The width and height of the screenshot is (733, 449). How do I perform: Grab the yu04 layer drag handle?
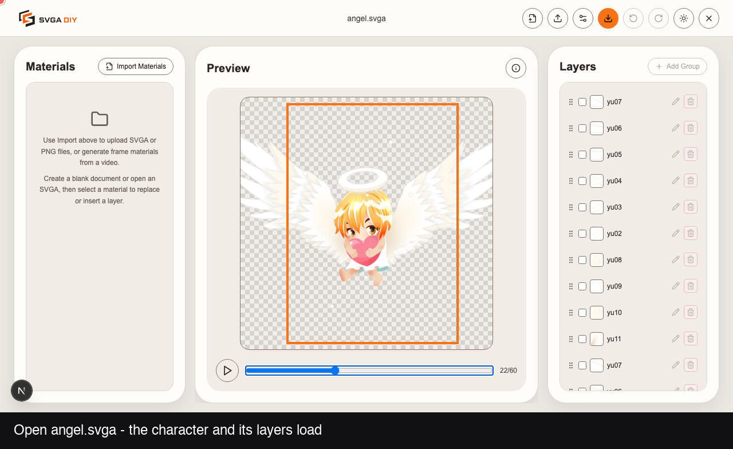571,181
